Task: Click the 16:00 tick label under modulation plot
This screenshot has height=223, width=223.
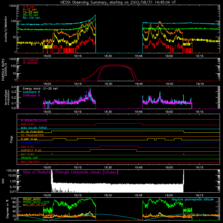Action: [169, 112]
